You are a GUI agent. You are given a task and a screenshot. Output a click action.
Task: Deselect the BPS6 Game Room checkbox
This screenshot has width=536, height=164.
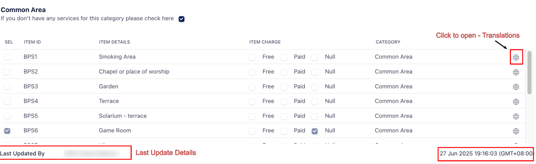(x=7, y=131)
